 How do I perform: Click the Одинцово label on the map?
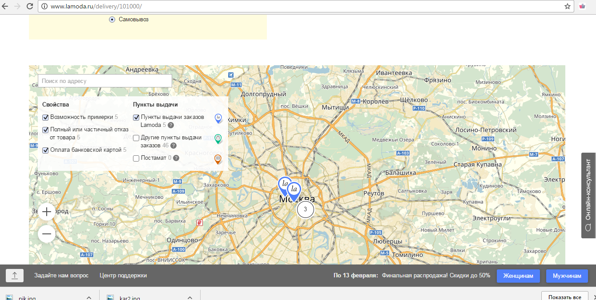[x=182, y=240]
